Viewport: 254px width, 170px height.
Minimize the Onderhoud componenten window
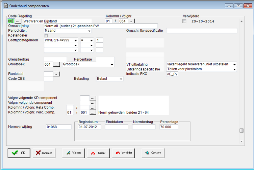point(229,6)
